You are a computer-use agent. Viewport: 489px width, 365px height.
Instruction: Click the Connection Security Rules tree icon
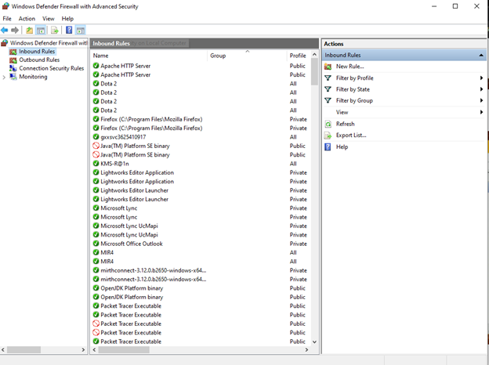tap(13, 68)
